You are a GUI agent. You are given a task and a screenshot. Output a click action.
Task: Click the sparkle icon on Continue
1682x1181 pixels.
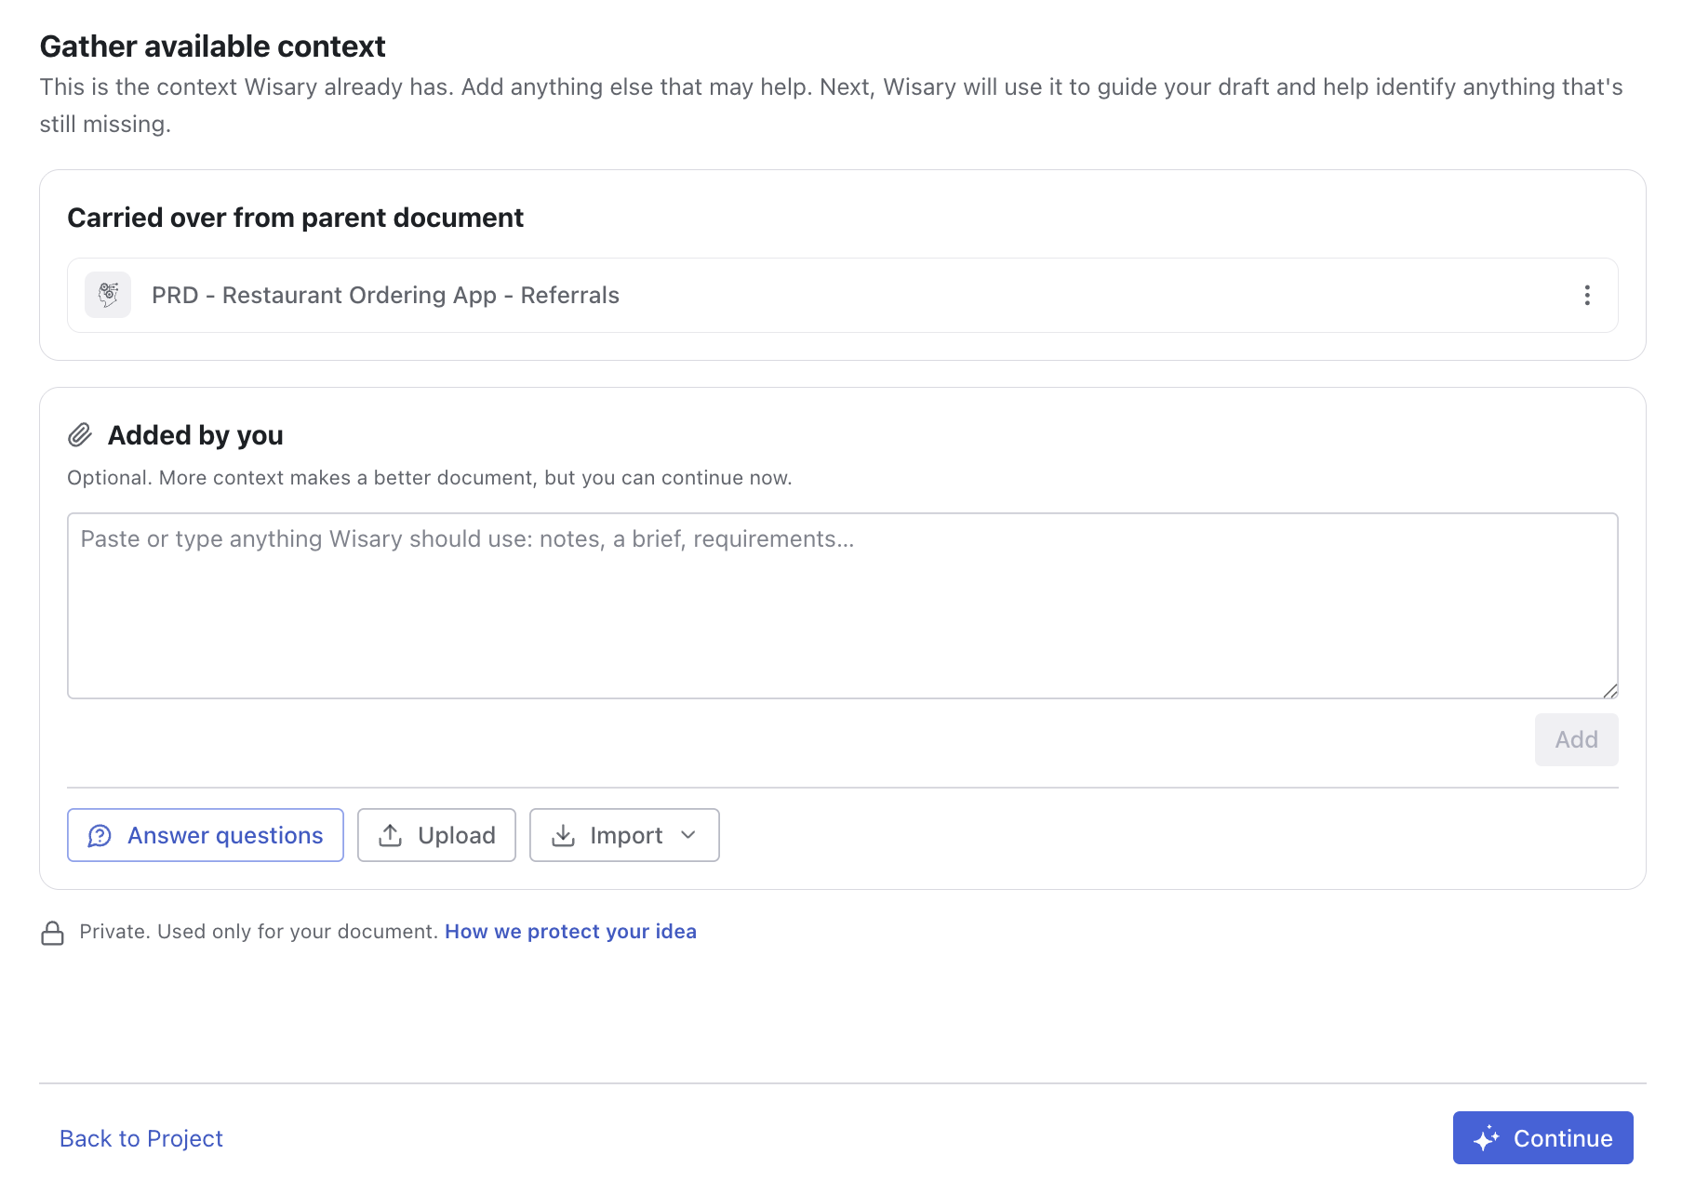1487,1138
